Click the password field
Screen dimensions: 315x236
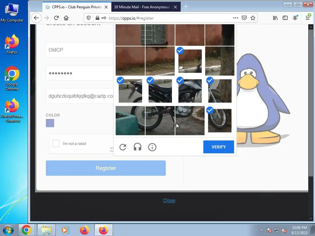pyautogui.click(x=80, y=73)
